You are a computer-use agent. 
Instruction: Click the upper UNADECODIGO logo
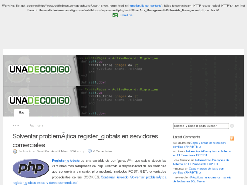pyautogui.click(x=39, y=70)
